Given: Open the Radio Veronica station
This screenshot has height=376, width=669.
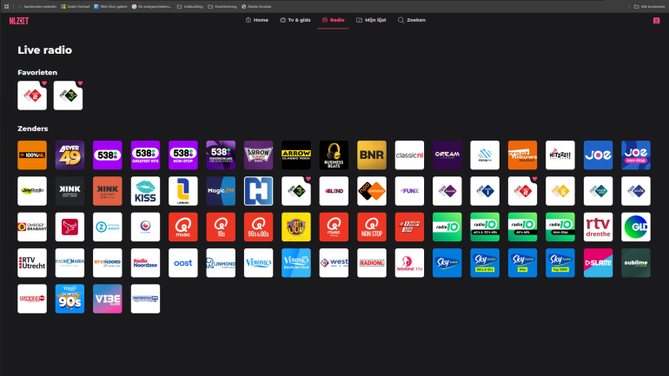Looking at the screenshot, I should click(258, 262).
